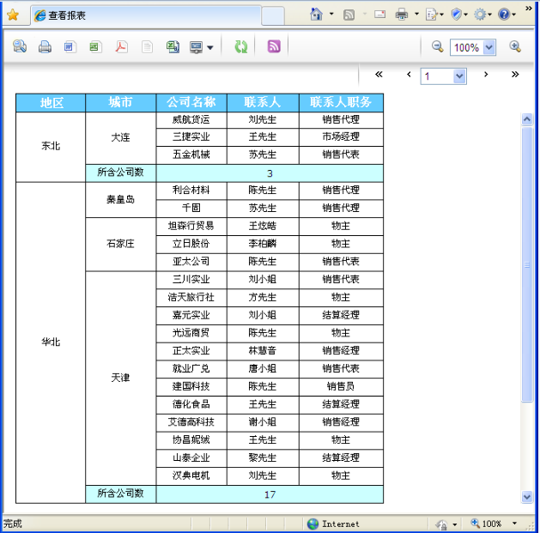The width and height of the screenshot is (540, 533).
Task: Open the browser Page menu
Action: click(x=434, y=15)
